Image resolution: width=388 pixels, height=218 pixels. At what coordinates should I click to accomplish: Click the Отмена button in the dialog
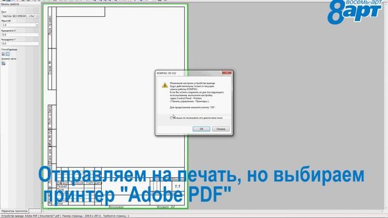click(221, 129)
